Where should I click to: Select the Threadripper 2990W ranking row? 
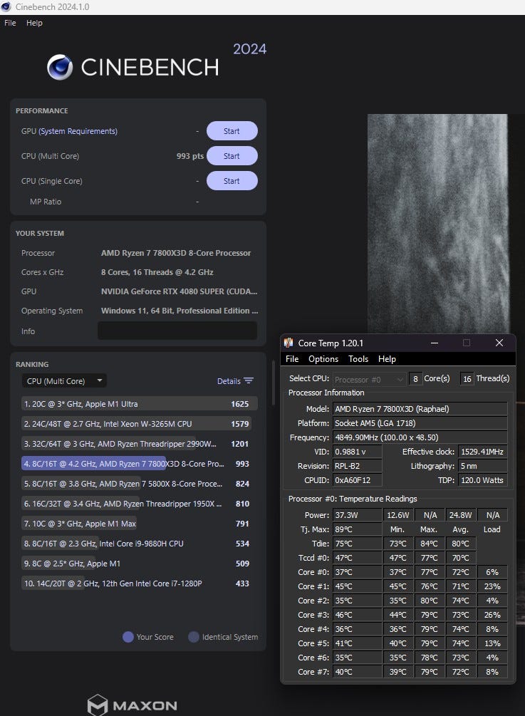click(x=139, y=444)
